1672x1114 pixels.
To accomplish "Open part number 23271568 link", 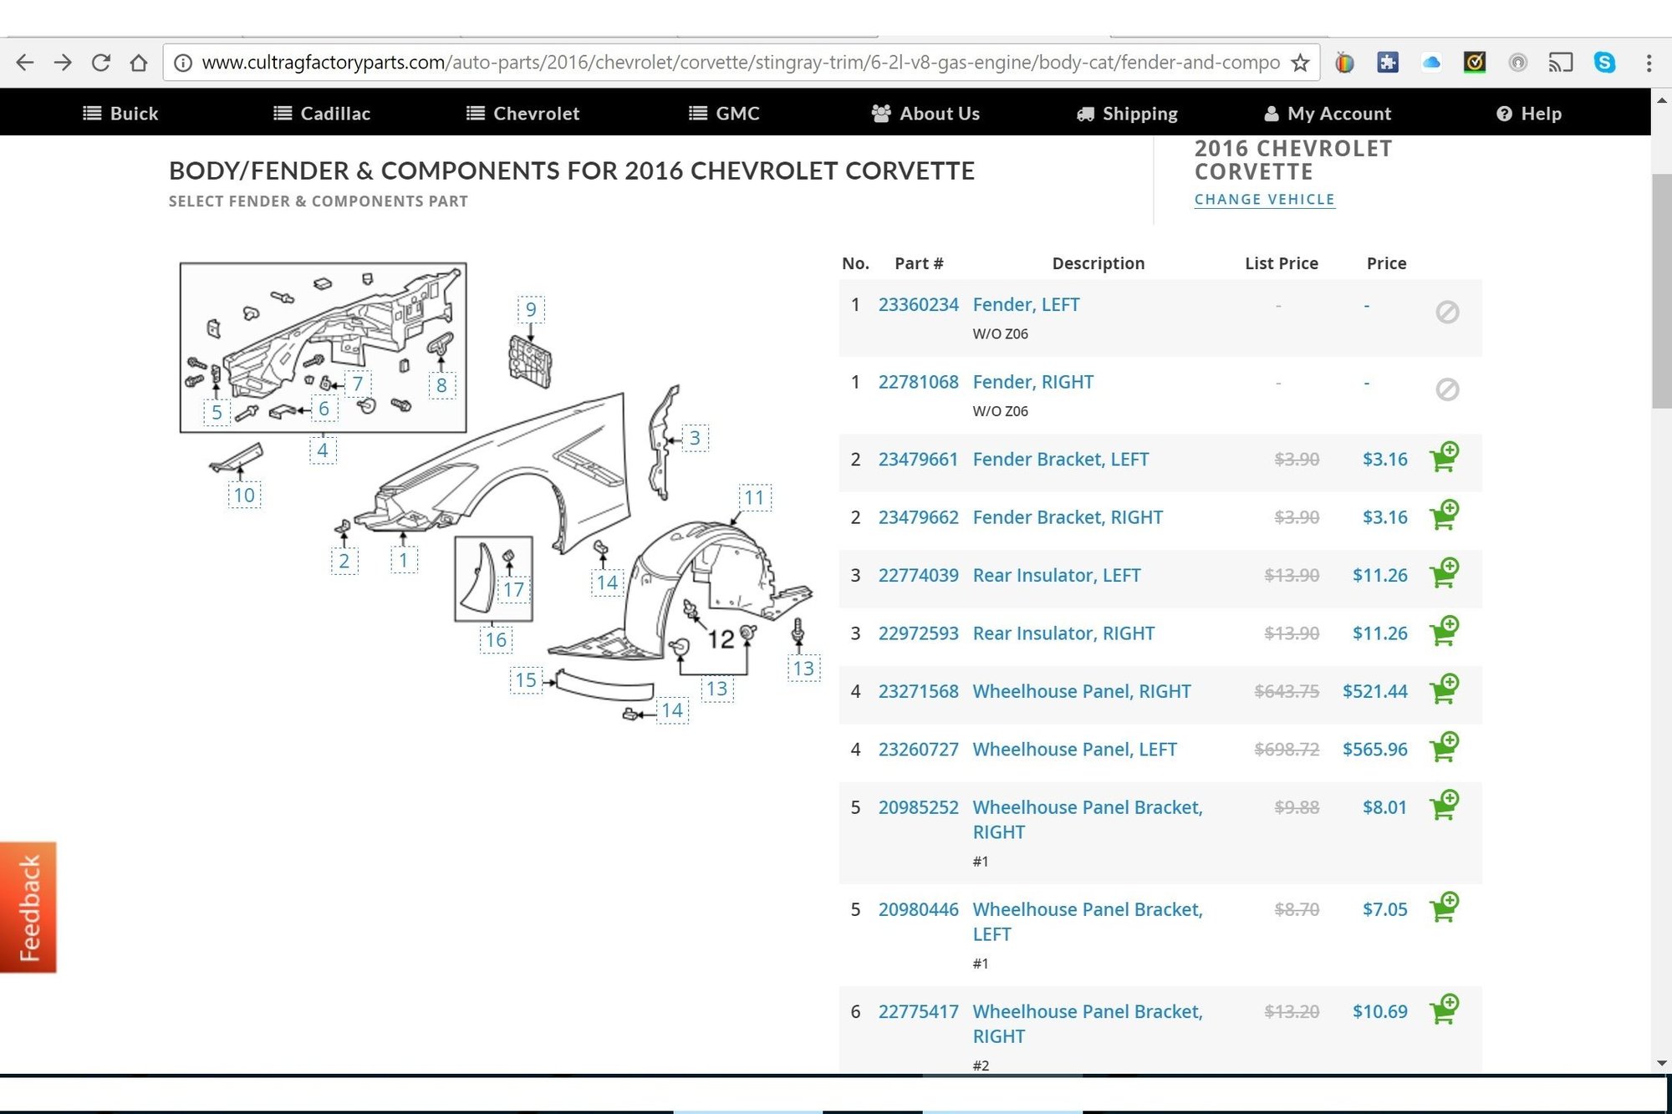I will (x=918, y=691).
